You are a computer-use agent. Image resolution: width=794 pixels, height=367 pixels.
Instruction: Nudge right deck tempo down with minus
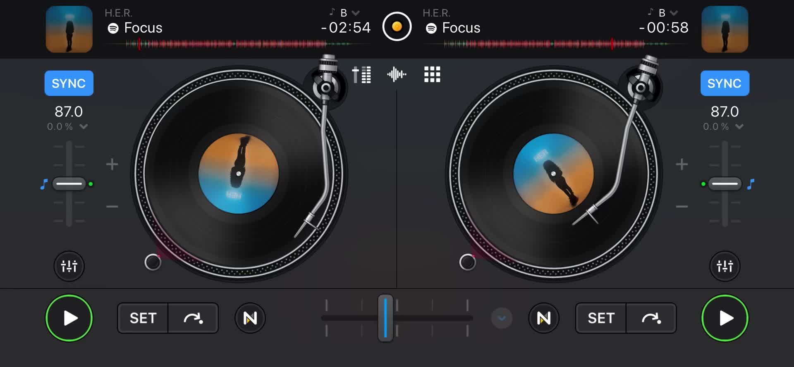click(x=682, y=206)
